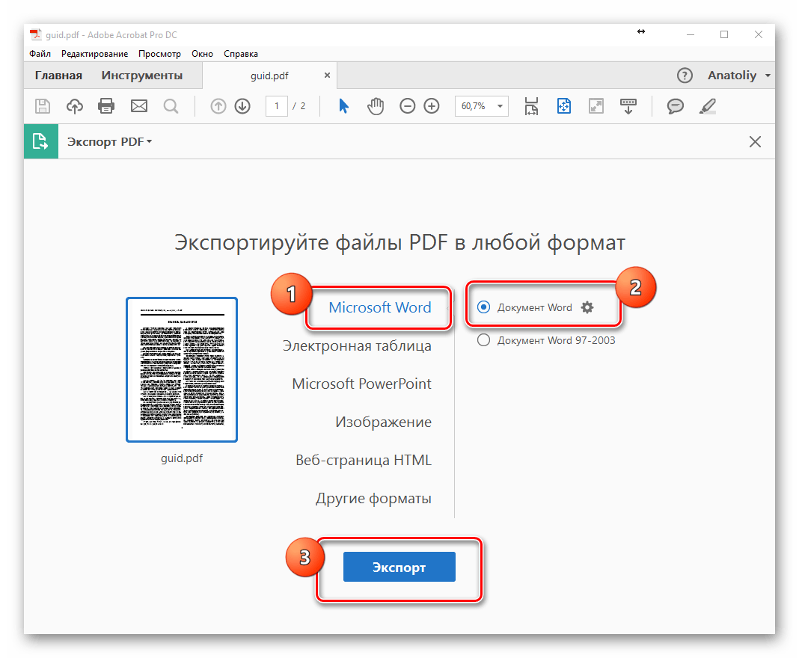This screenshot has height=658, width=799.
Task: Click the guid.pdf page thumbnail
Action: (182, 369)
